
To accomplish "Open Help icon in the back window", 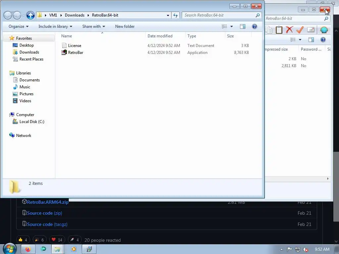I will point(323,40).
